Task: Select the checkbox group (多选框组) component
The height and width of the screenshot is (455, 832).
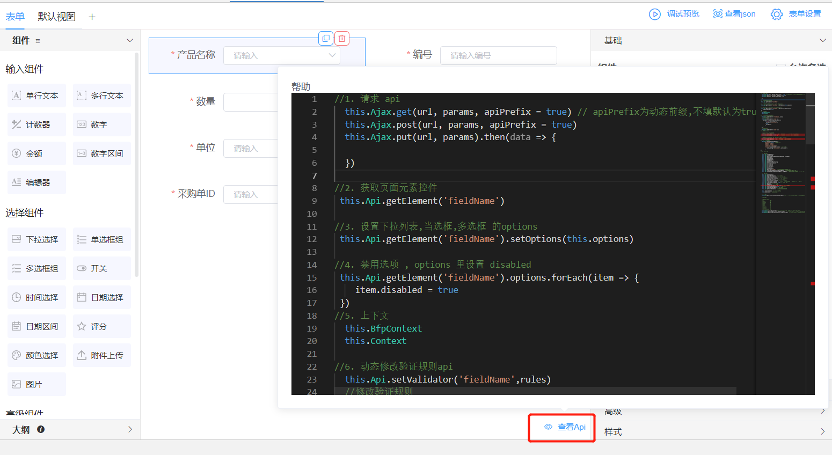Action: tap(37, 268)
